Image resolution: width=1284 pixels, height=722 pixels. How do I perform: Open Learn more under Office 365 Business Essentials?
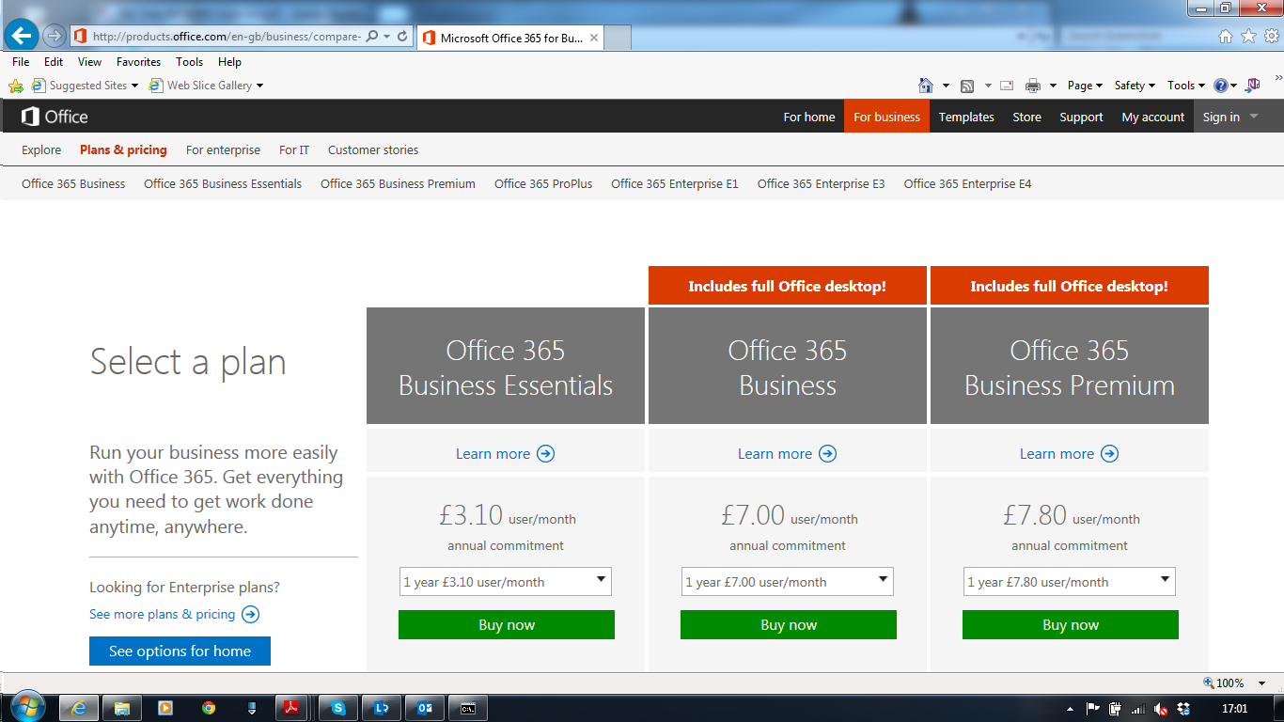click(x=506, y=454)
